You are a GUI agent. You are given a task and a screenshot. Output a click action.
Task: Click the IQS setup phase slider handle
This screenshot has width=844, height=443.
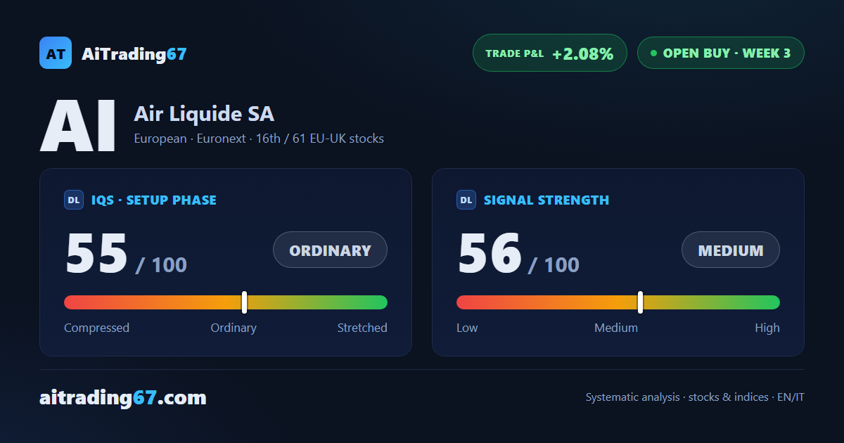(x=245, y=302)
